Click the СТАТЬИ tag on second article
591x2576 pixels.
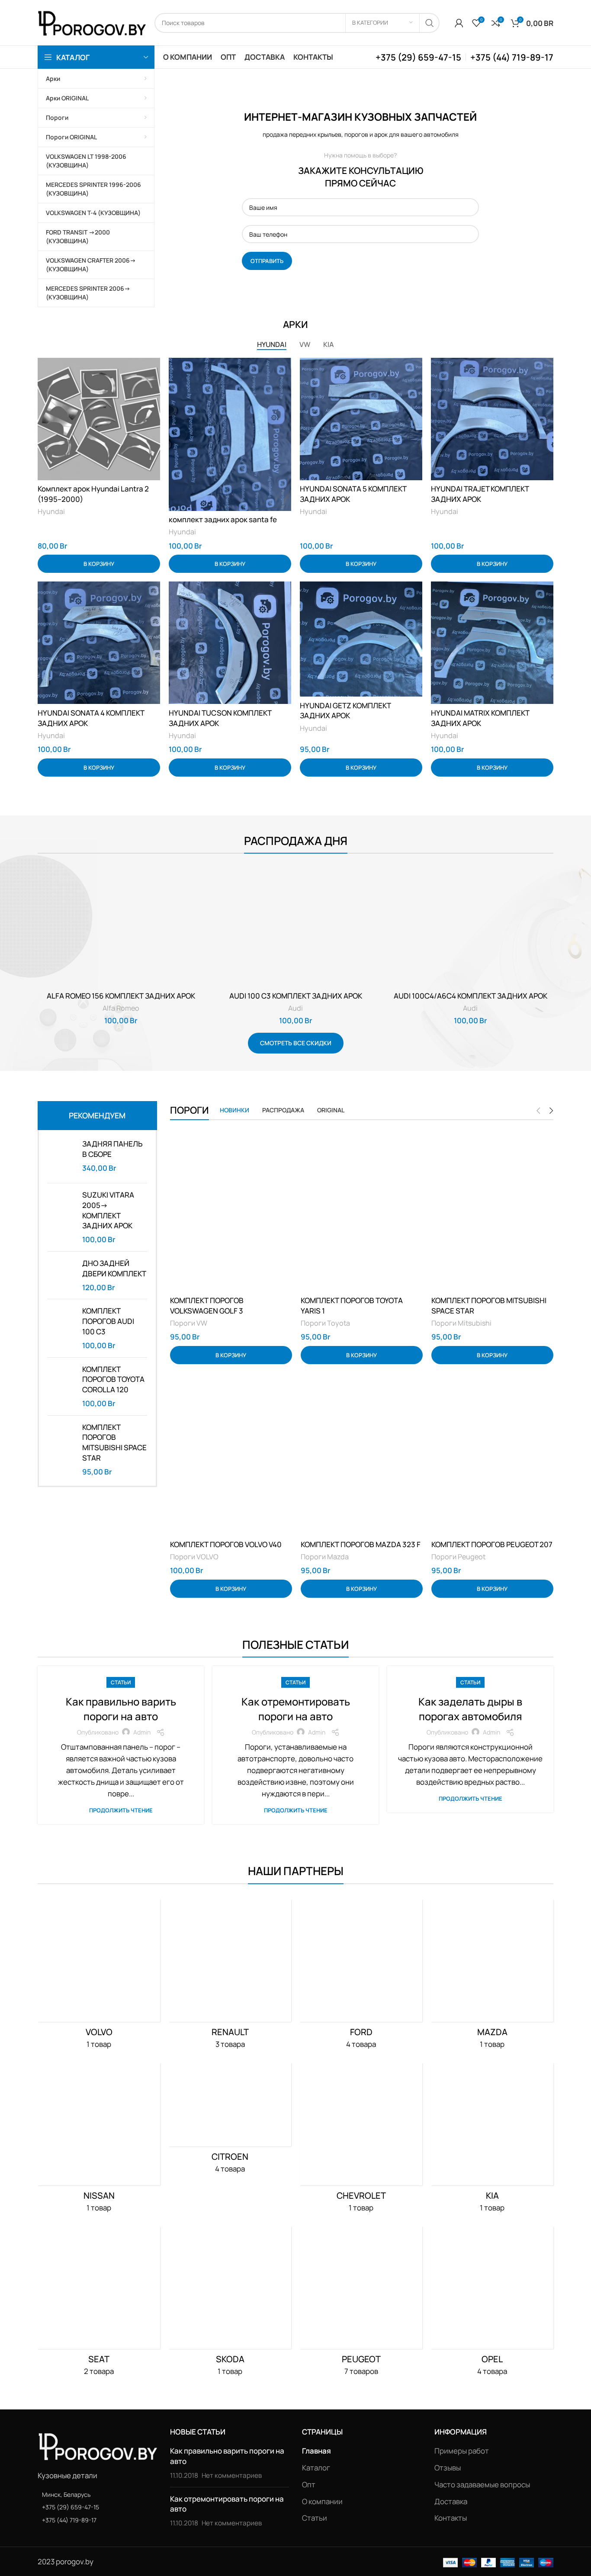pyautogui.click(x=295, y=1682)
